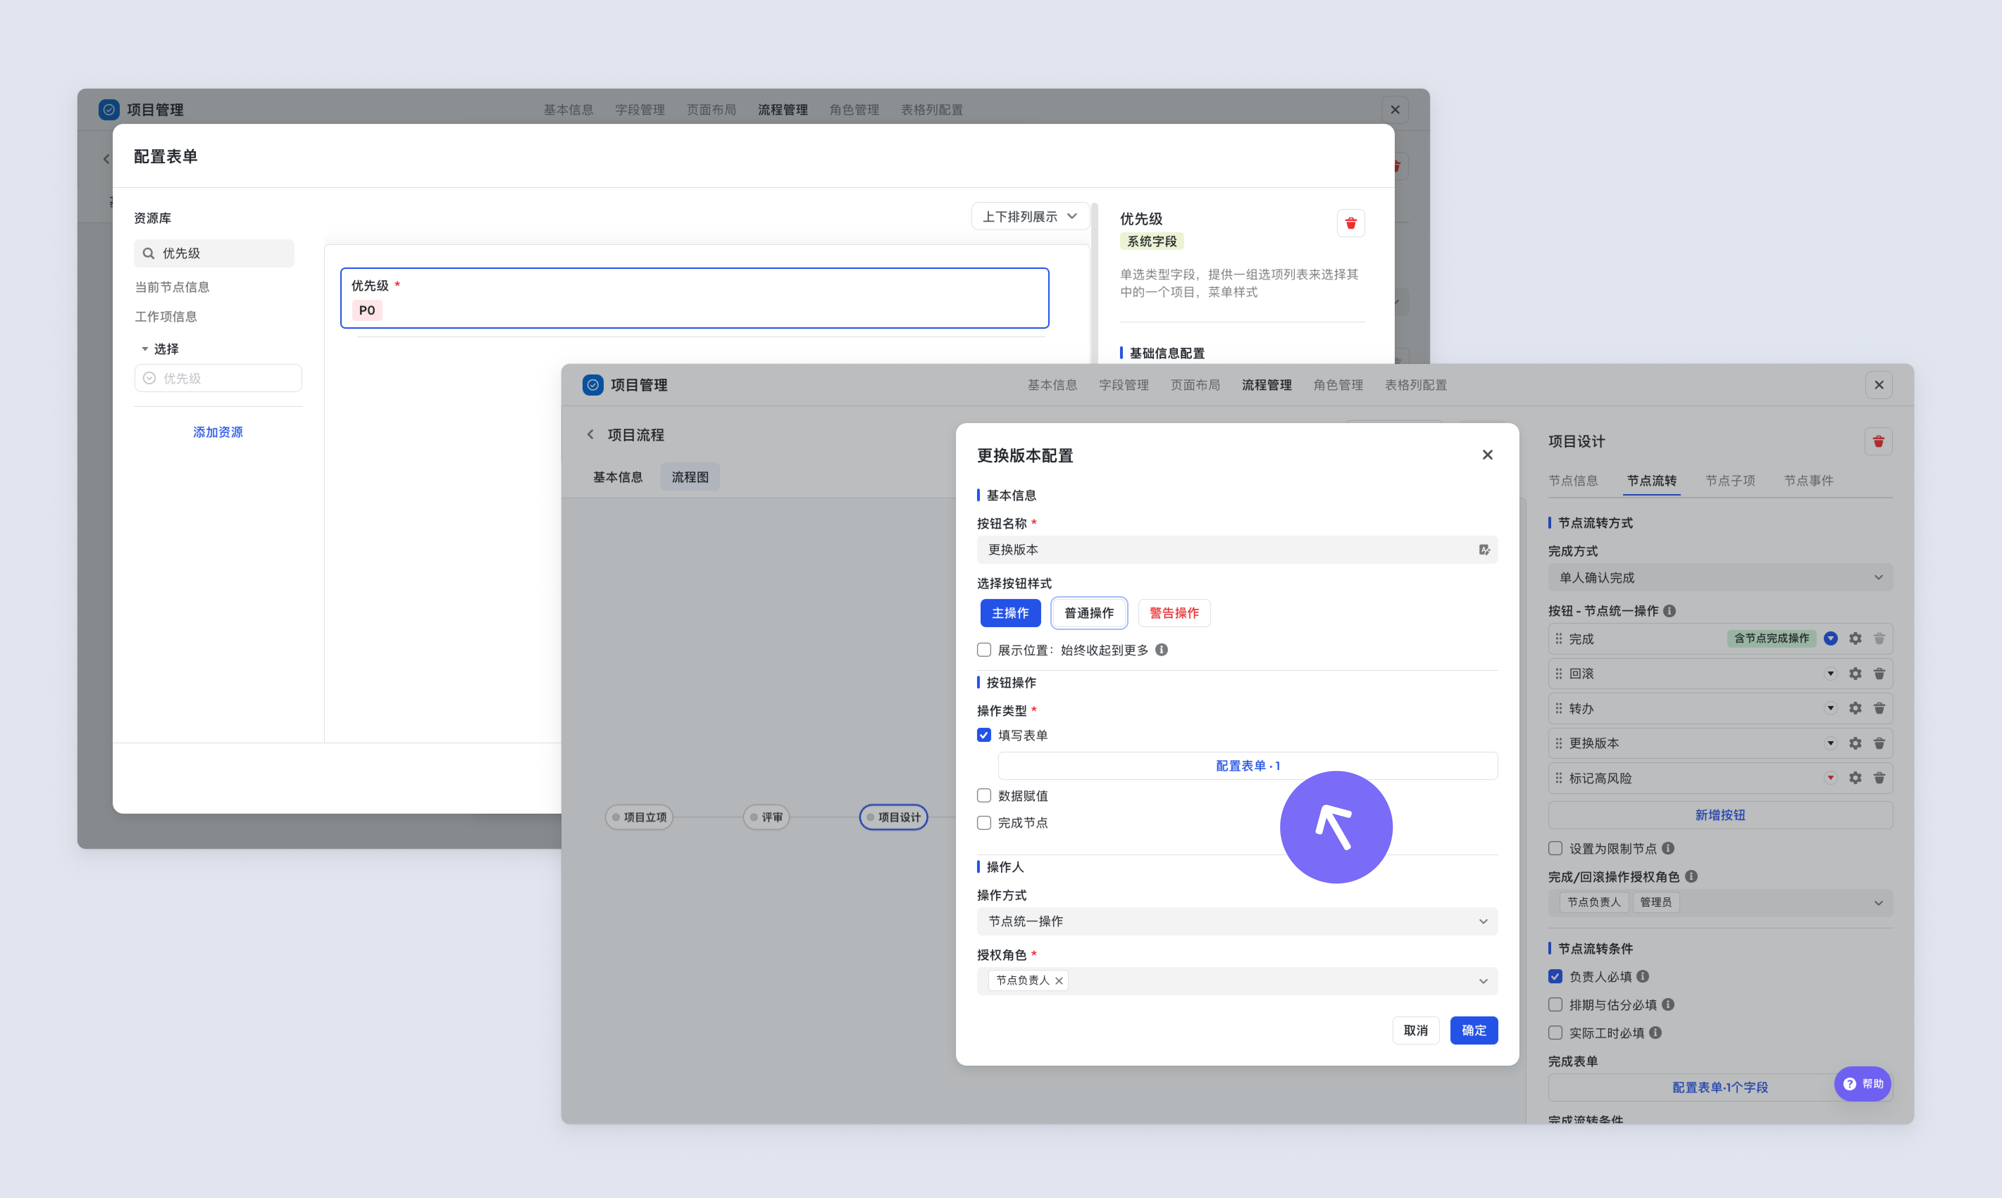2002x1198 pixels.
Task: Uncheck the 填写表单 checkbox
Action: coord(984,736)
